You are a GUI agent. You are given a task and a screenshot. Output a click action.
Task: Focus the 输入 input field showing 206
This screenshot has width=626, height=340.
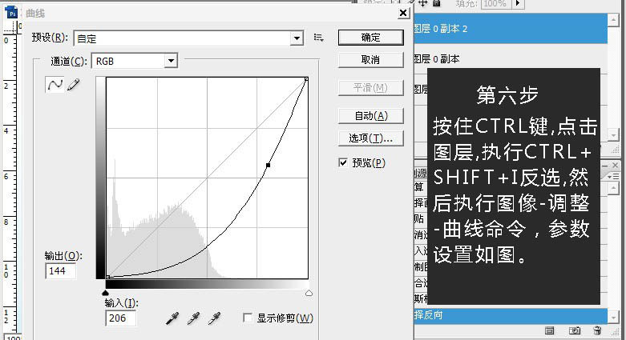[x=120, y=318]
